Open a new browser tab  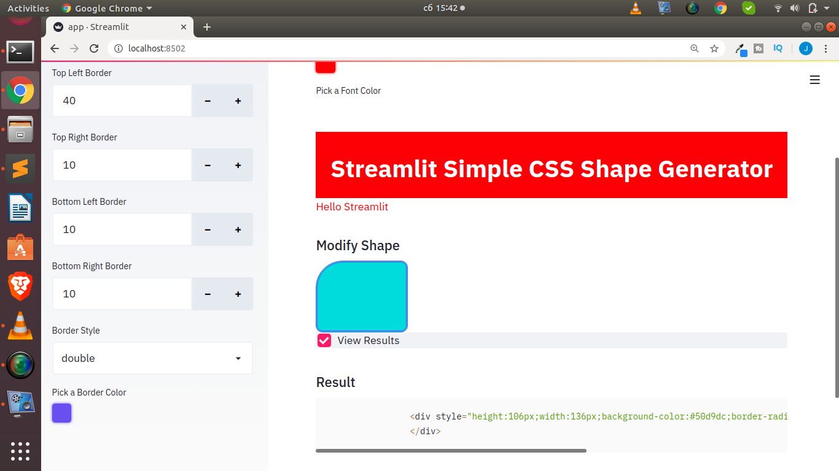point(207,27)
